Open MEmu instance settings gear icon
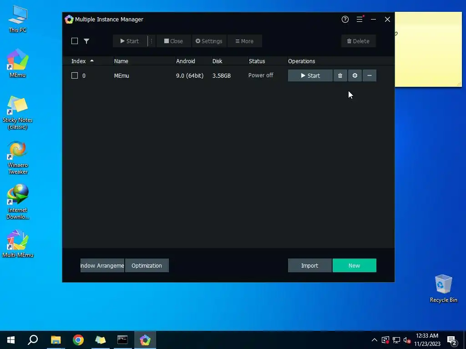The height and width of the screenshot is (349, 466). [355, 75]
